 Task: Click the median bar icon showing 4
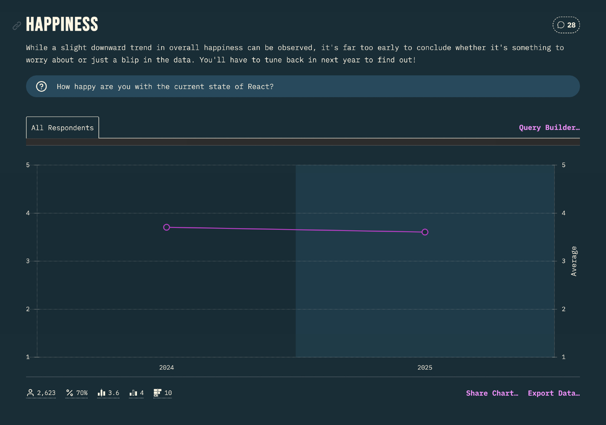[133, 393]
